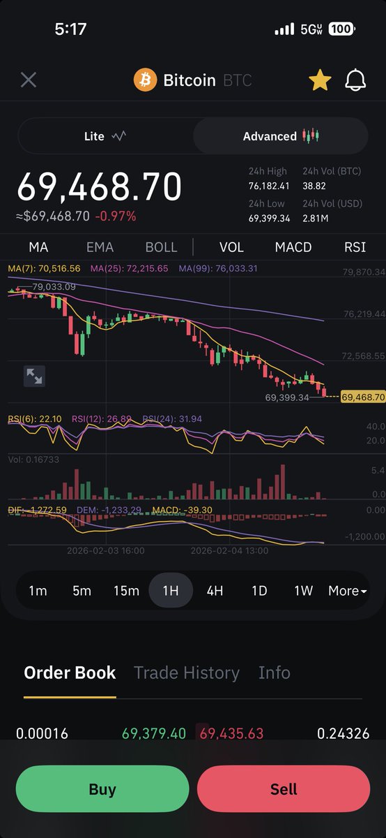Screen dimensions: 386x838
Task: Open price alerts bell icon
Action: (x=355, y=80)
